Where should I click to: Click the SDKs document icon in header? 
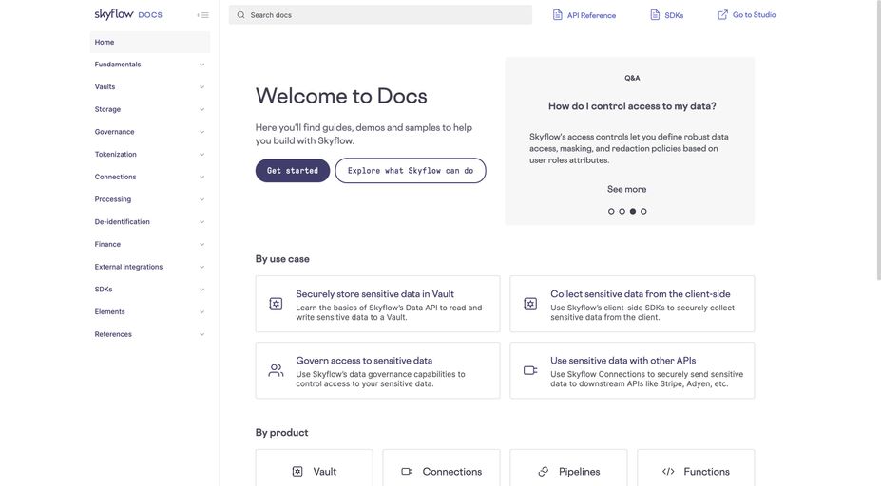655,15
